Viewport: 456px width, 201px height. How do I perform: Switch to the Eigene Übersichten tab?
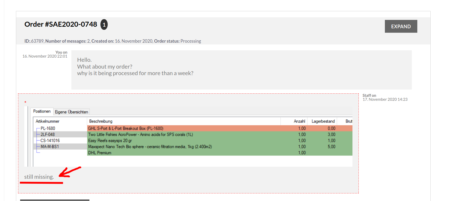tap(71, 112)
